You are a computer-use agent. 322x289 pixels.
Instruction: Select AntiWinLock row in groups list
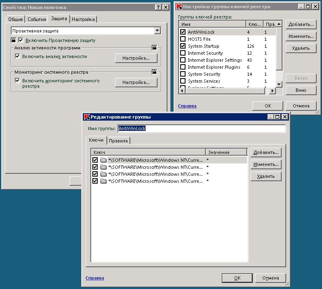(x=228, y=32)
